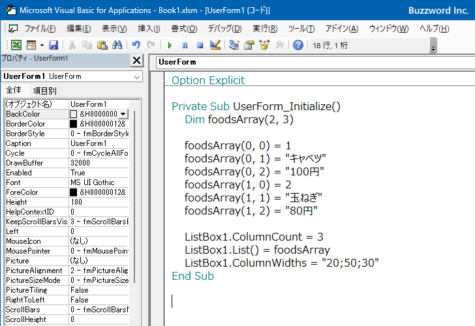
Task: Open the ファイル(F) menu
Action: click(40, 29)
